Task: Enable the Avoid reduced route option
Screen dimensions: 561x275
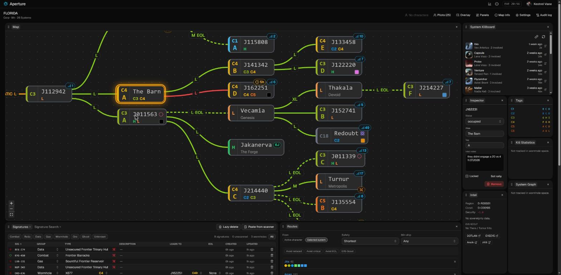Action: click(294, 251)
